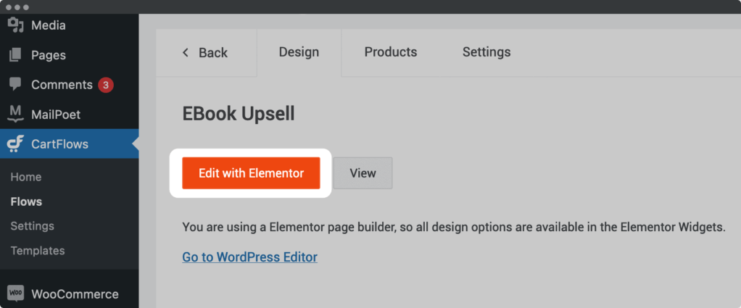
Task: Click the Edit with Elementor button
Action: (251, 173)
